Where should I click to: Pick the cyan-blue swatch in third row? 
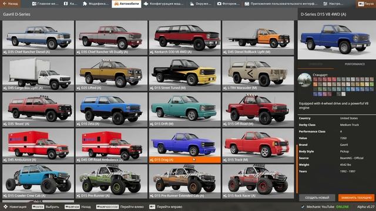[x=348, y=89]
